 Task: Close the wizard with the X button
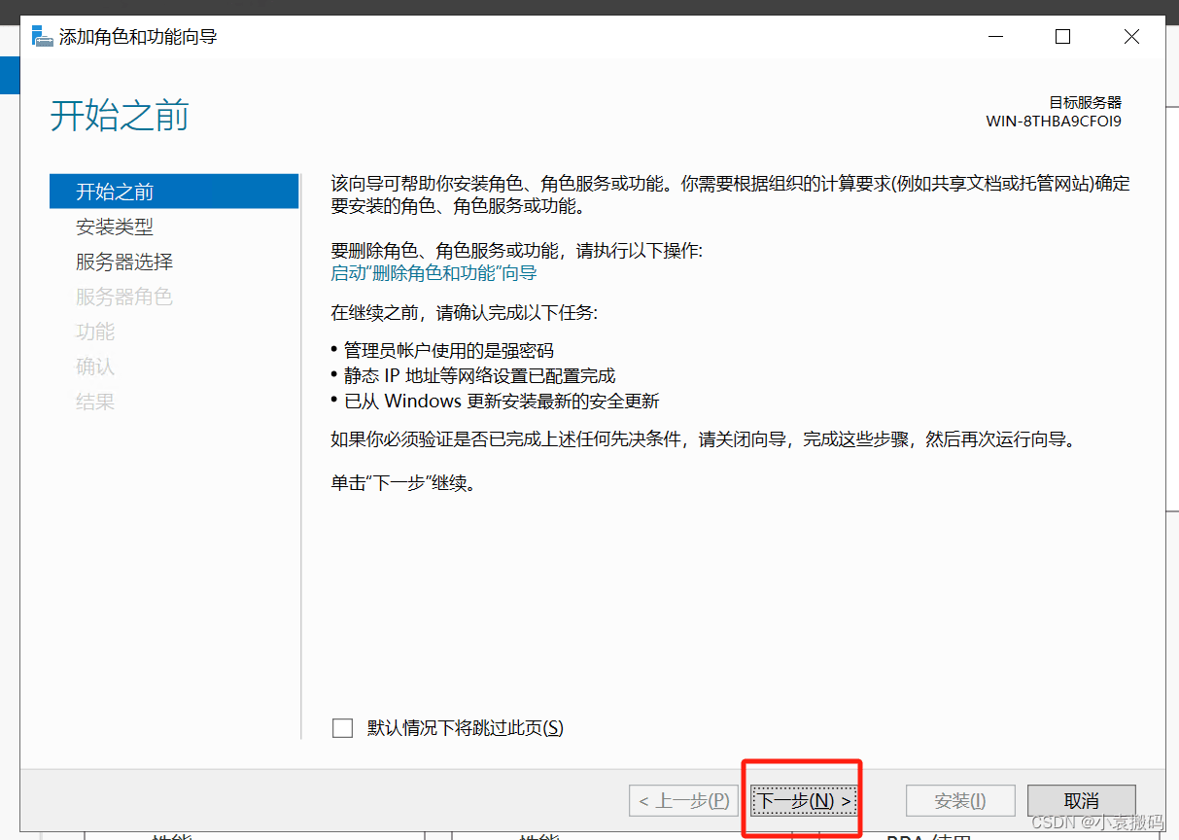point(1131,37)
